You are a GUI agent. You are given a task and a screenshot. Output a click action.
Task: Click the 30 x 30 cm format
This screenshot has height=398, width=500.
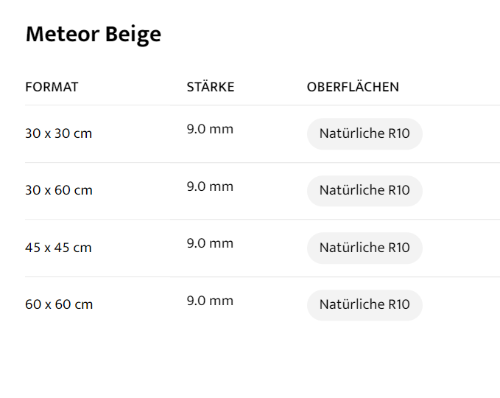pyautogui.click(x=58, y=133)
